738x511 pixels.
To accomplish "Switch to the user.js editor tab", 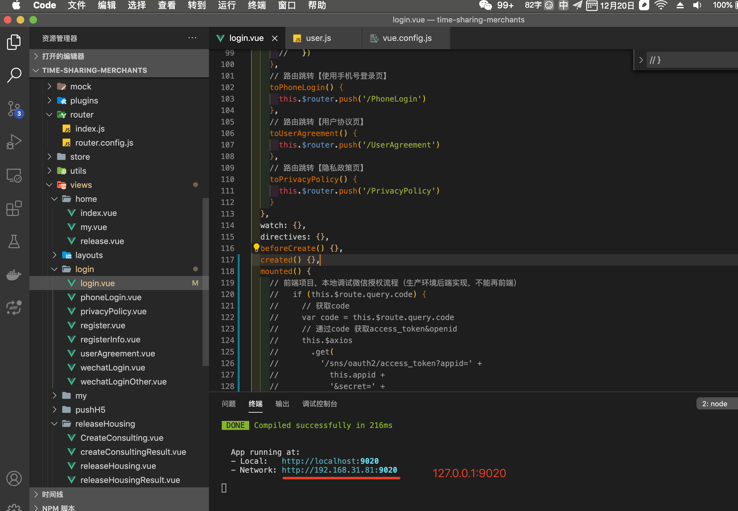I will (318, 38).
